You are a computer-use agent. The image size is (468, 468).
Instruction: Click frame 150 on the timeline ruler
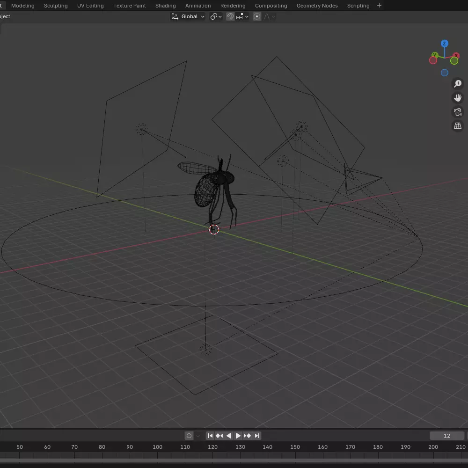tap(295, 447)
